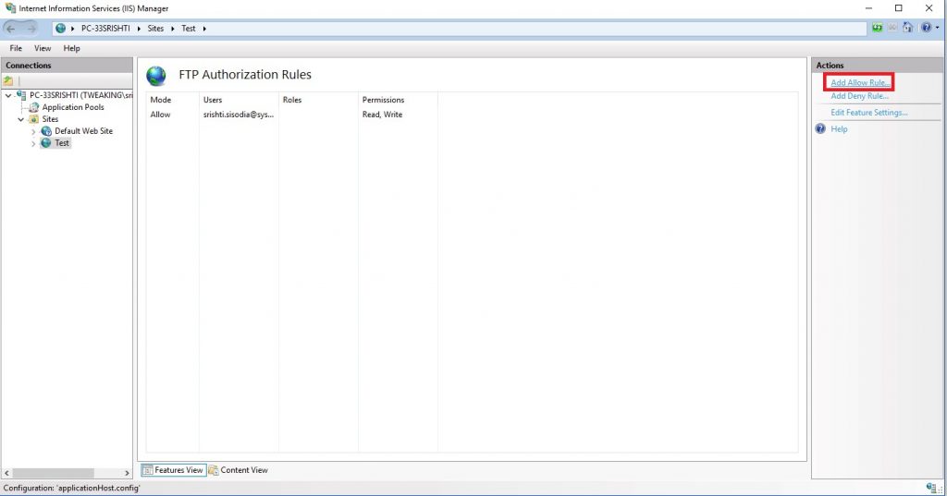Click the Read, Write permissions cell
The image size is (947, 496).
pyautogui.click(x=382, y=115)
